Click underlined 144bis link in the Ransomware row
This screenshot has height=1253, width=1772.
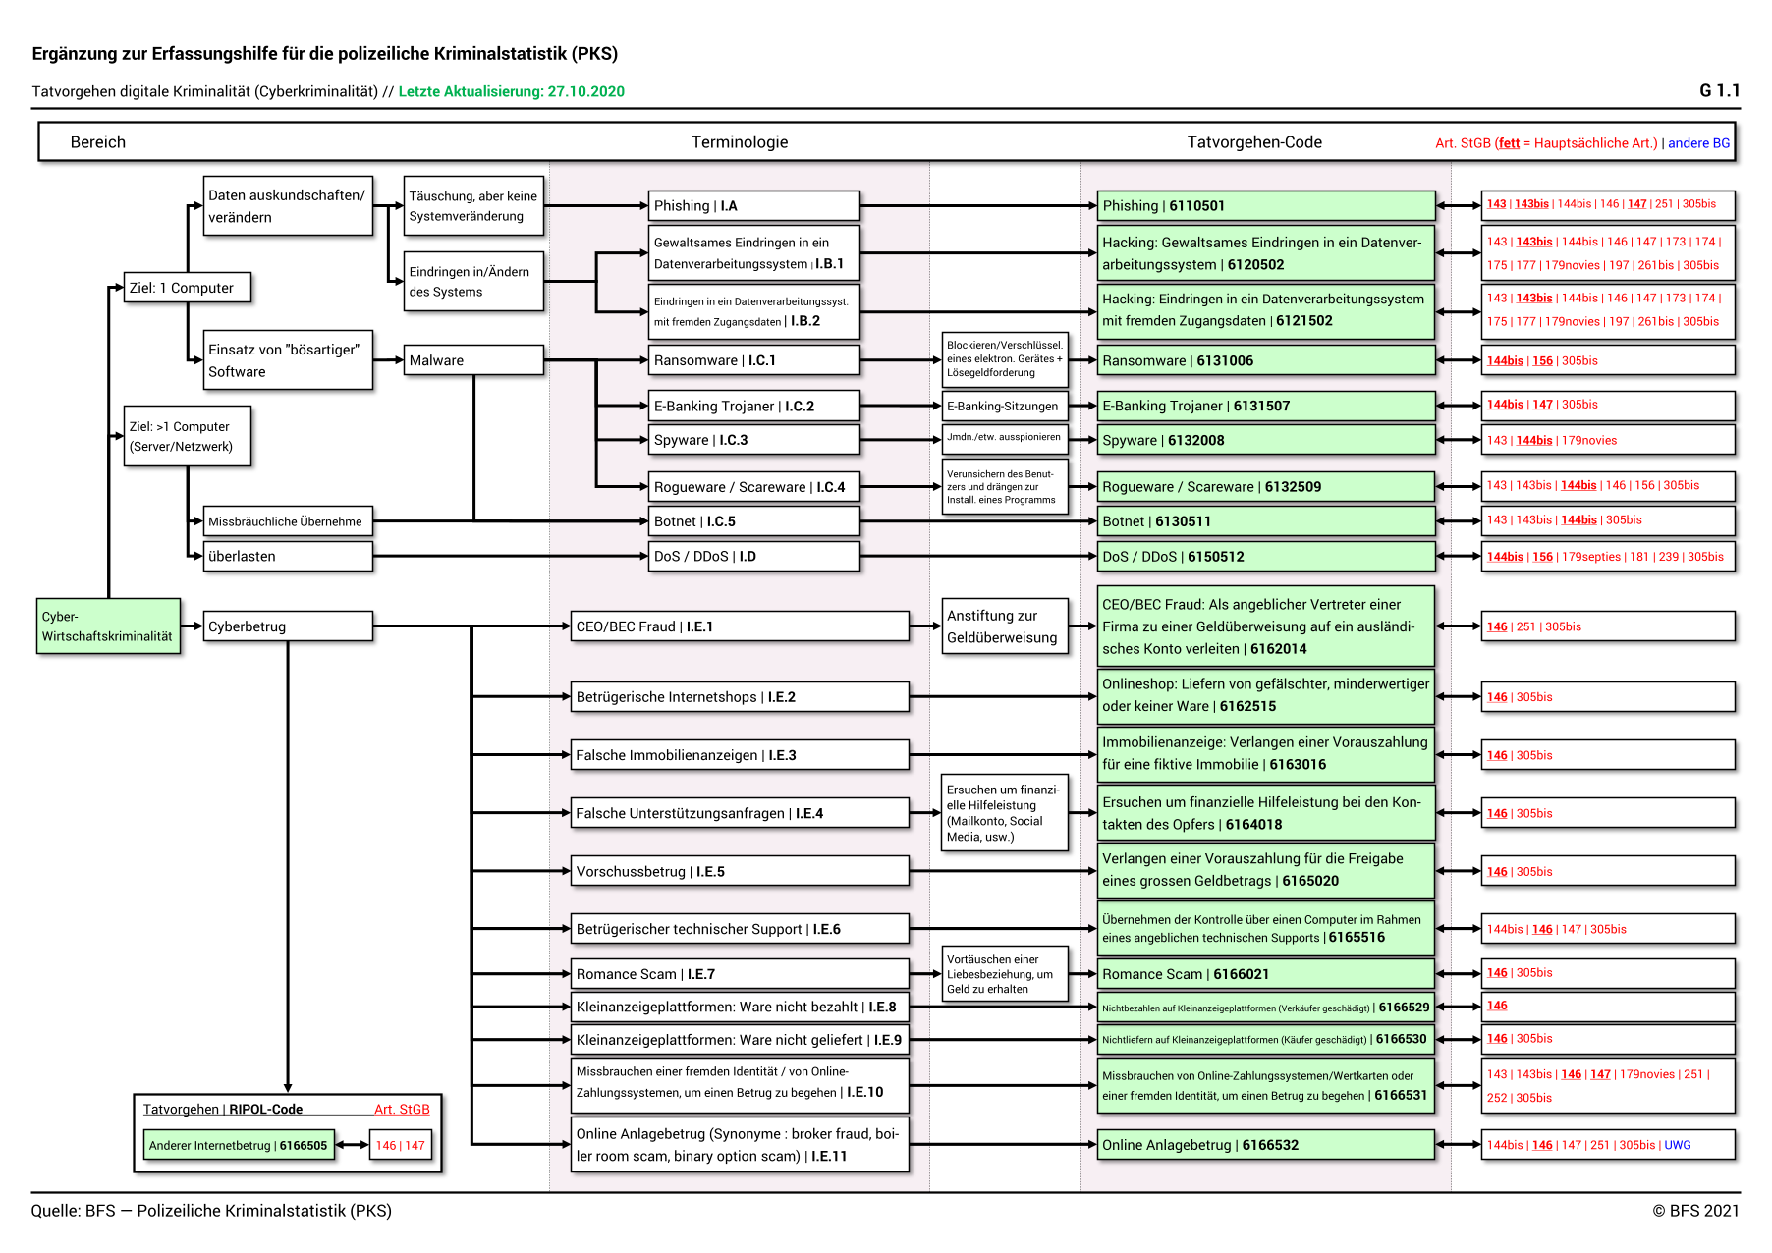(1504, 361)
